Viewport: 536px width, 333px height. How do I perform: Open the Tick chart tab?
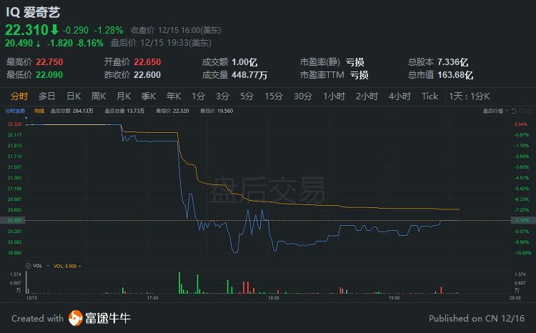[430, 96]
